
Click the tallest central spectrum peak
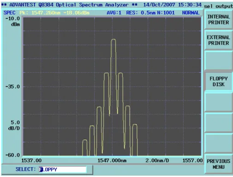point(114,40)
